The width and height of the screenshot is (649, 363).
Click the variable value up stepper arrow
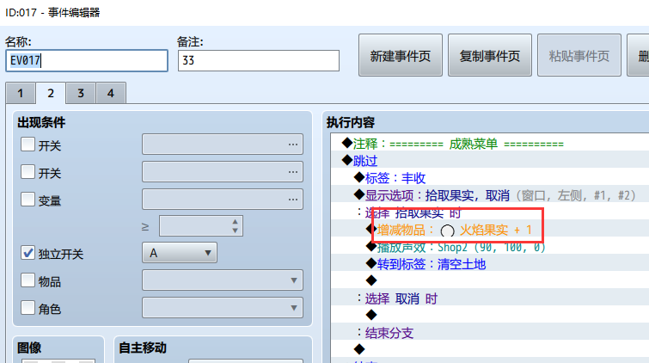click(235, 222)
